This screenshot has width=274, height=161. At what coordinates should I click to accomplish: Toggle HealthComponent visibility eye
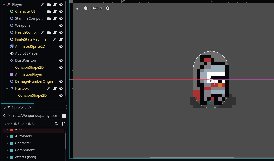(61, 32)
